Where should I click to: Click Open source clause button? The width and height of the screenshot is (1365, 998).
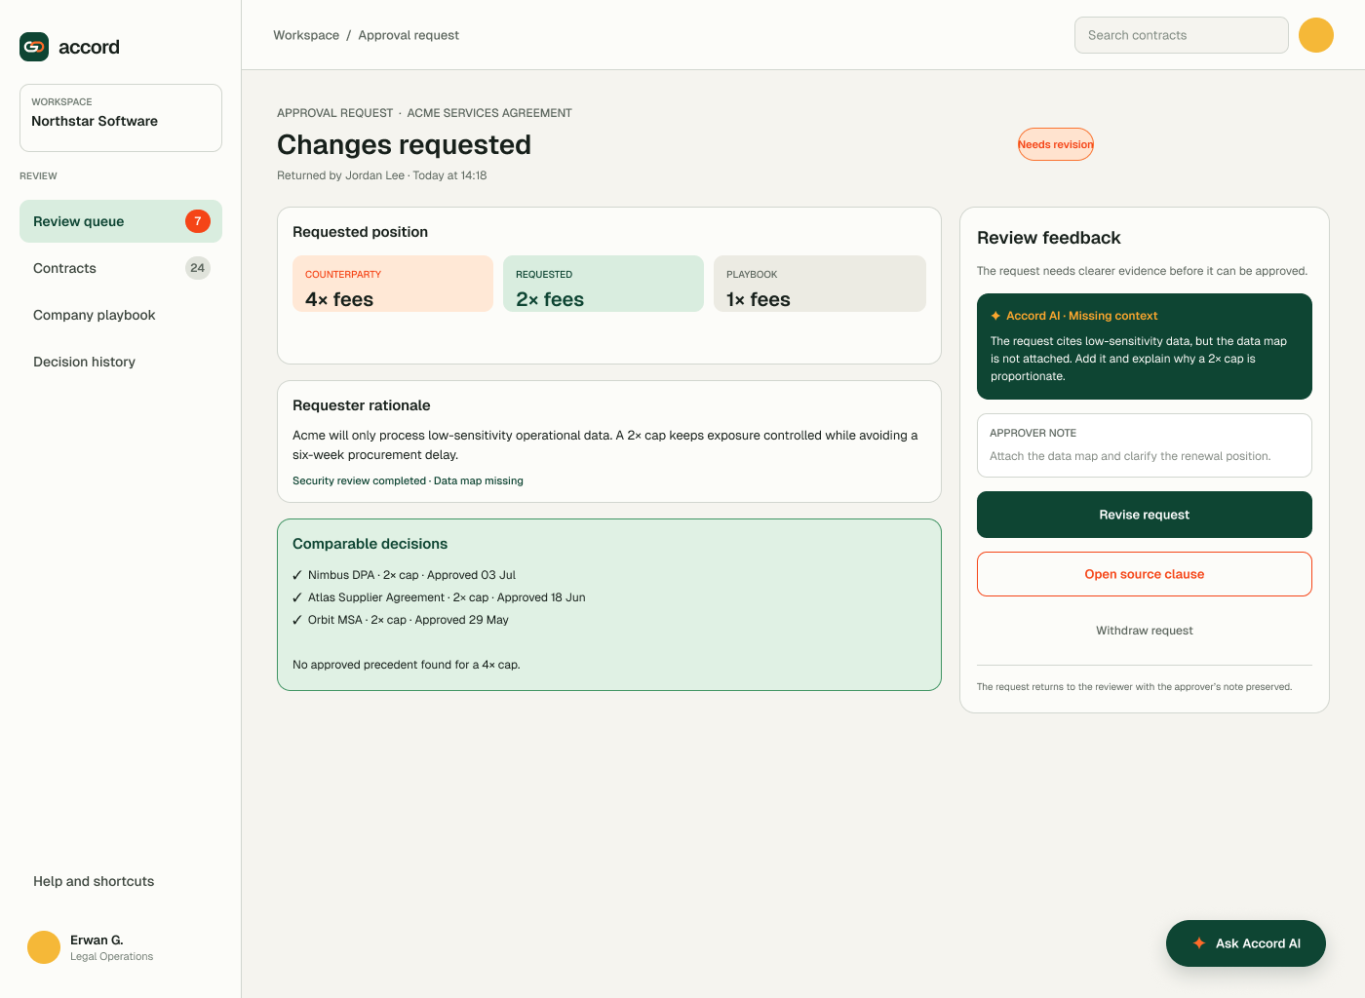(x=1145, y=574)
